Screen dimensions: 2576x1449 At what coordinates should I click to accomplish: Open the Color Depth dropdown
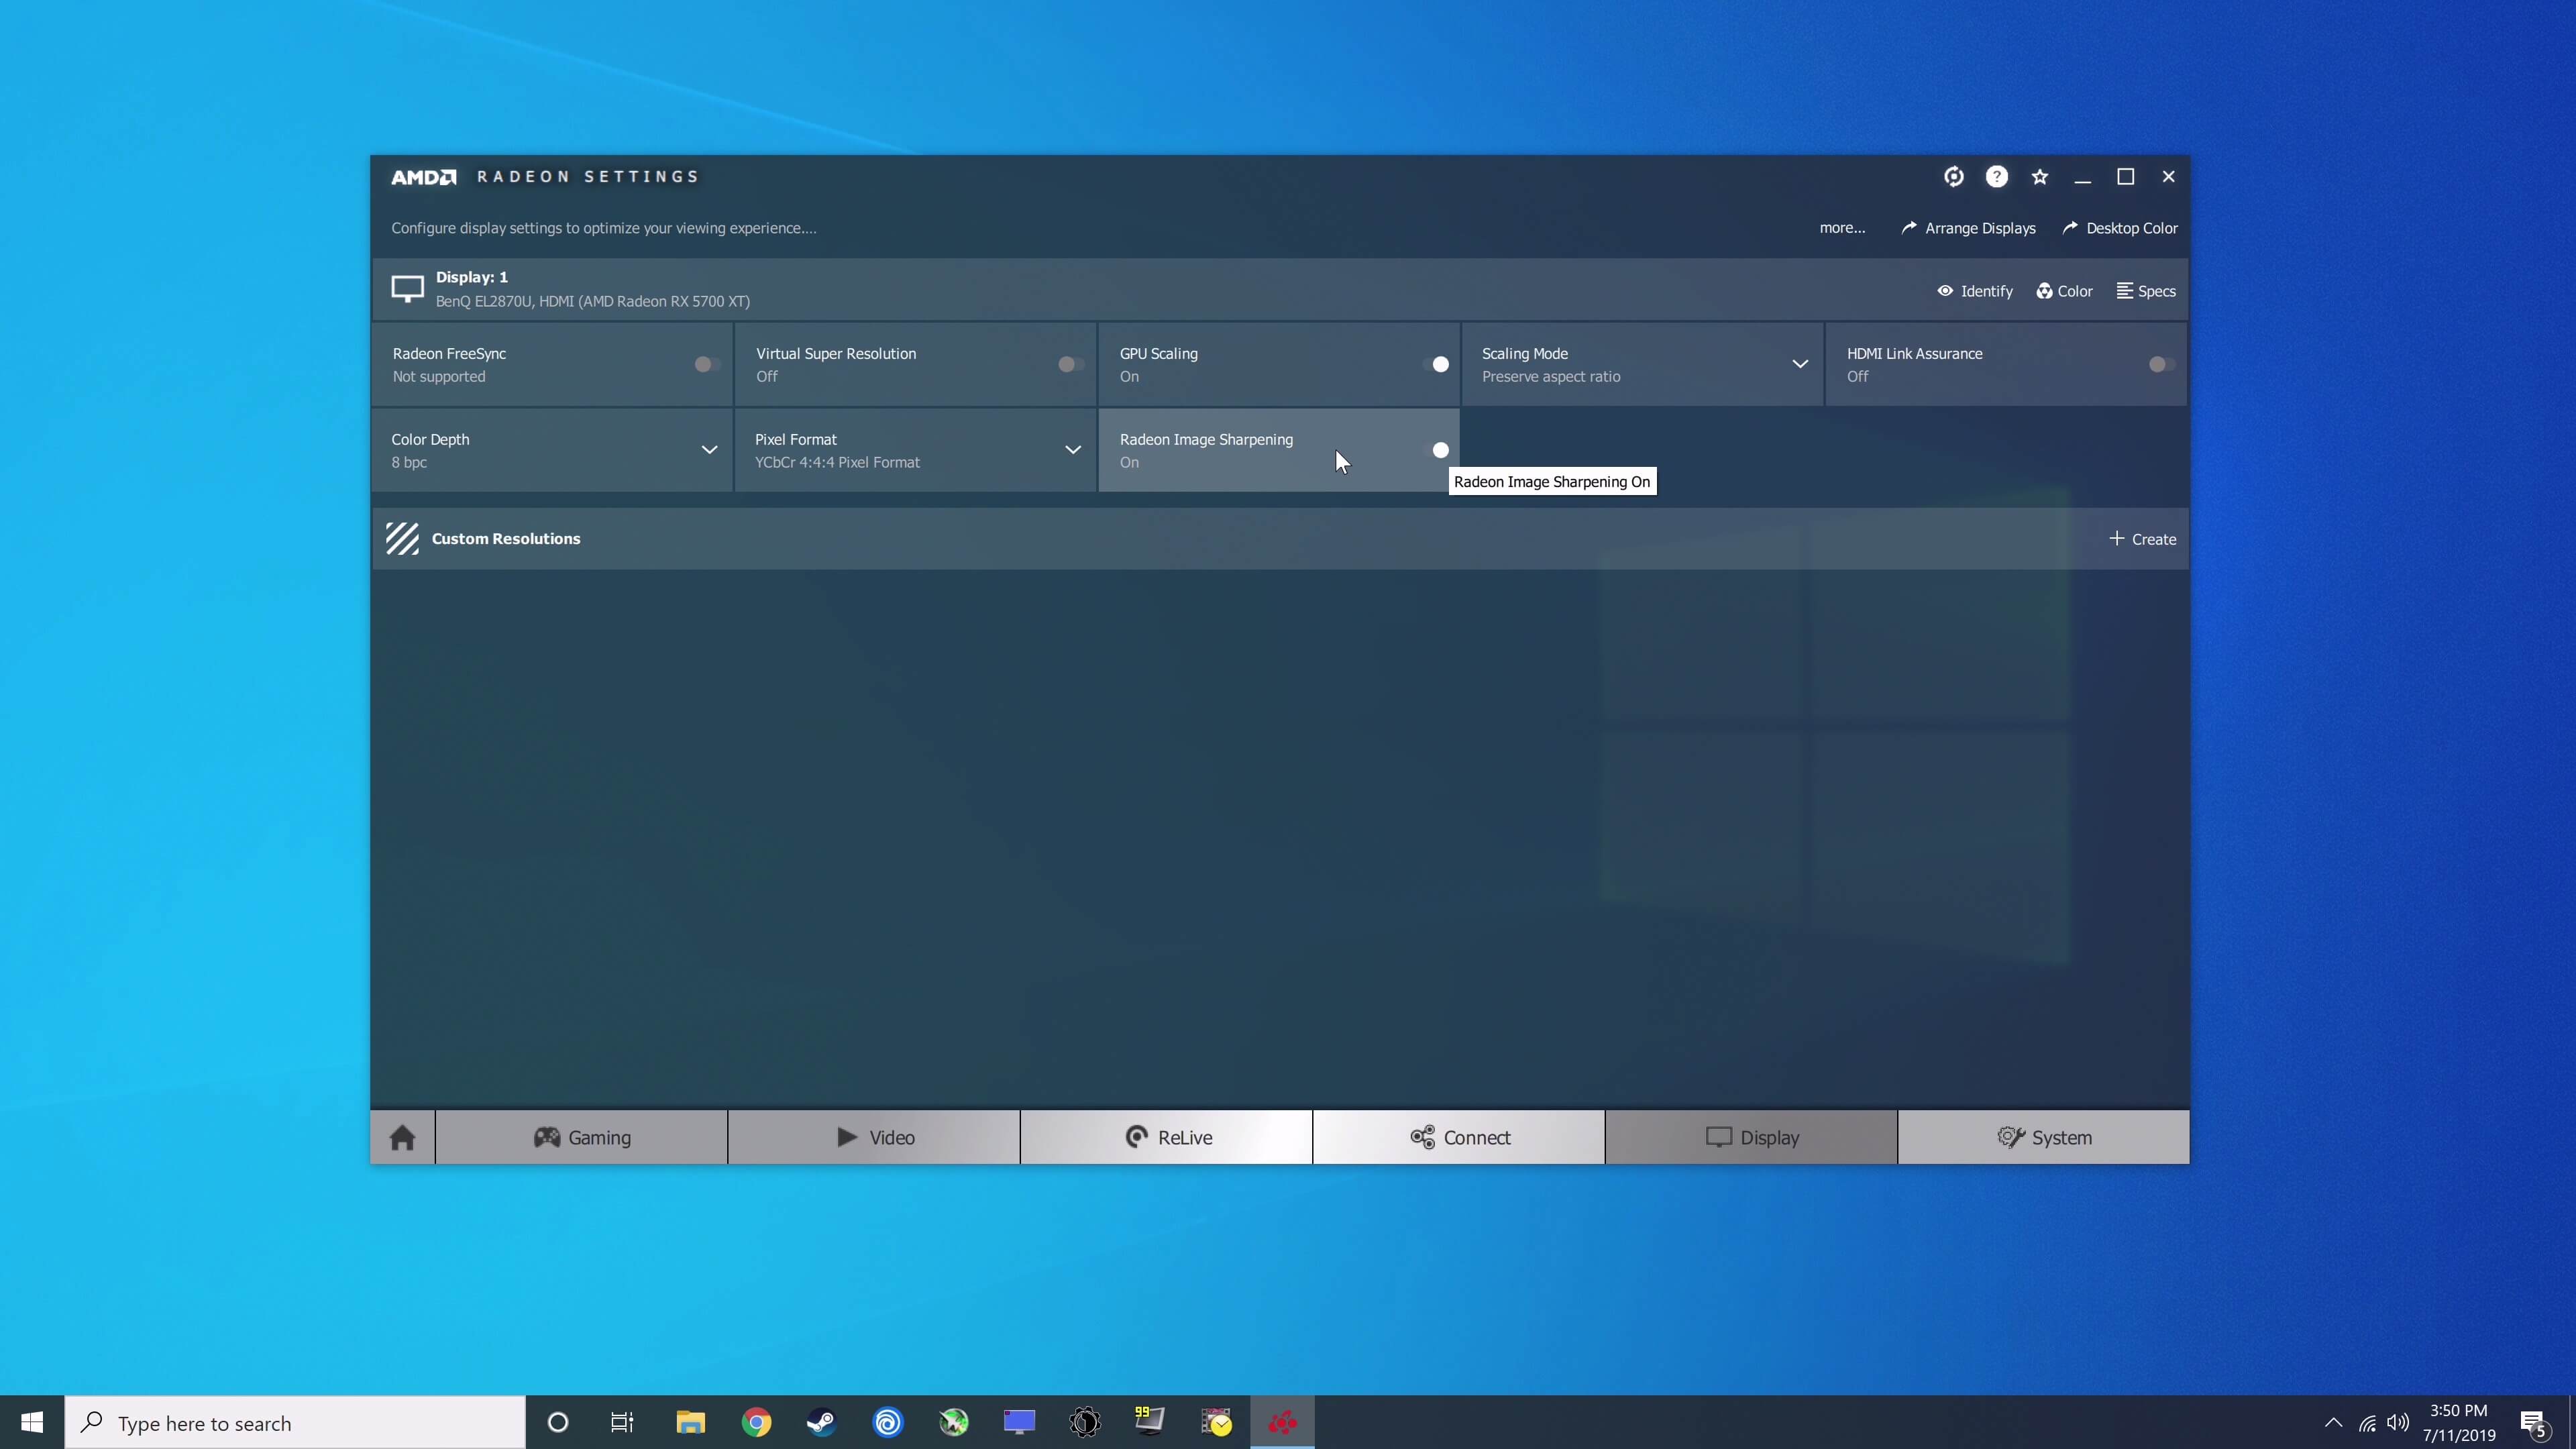(710, 450)
